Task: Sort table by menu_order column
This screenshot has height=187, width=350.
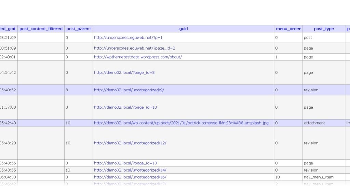Action: tap(288, 29)
